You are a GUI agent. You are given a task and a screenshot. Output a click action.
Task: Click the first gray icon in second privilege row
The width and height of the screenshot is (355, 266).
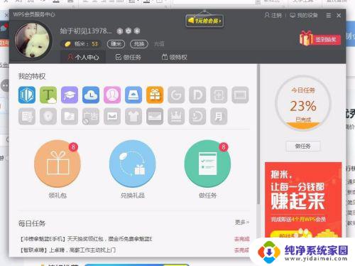[27, 116]
